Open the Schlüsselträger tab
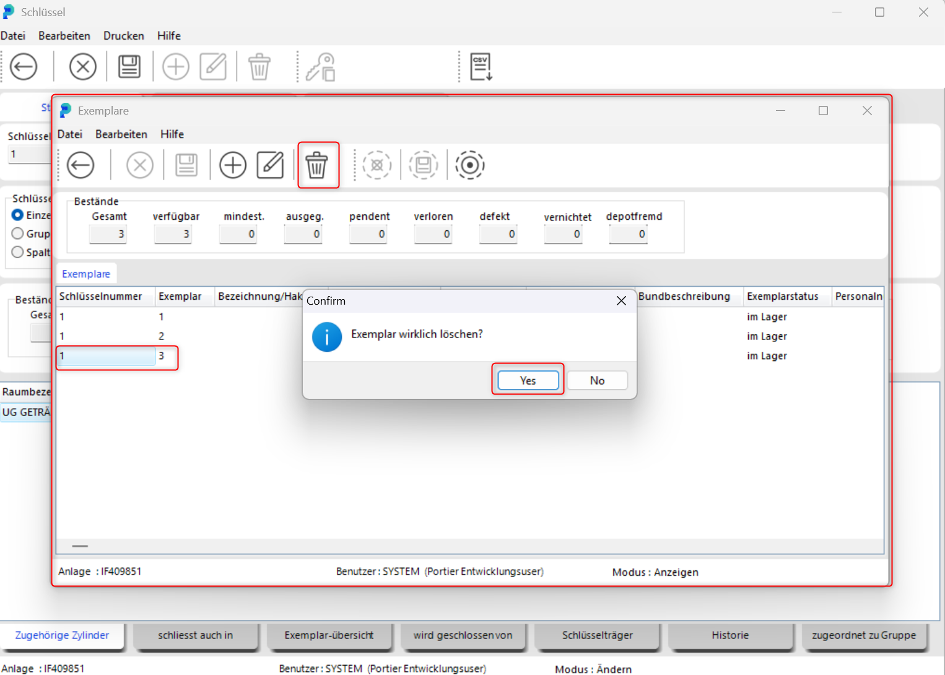This screenshot has width=945, height=675. click(597, 635)
